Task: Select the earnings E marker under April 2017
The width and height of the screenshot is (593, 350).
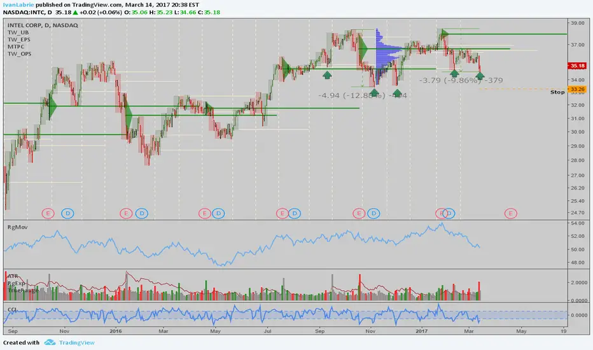Action: click(x=510, y=213)
